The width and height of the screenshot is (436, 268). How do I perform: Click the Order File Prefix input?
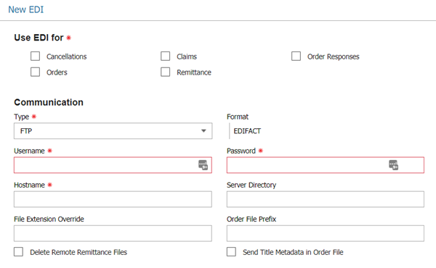[x=326, y=233]
